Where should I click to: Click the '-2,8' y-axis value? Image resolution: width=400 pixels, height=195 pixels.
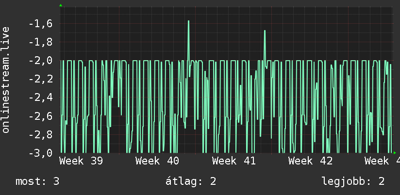(41, 134)
